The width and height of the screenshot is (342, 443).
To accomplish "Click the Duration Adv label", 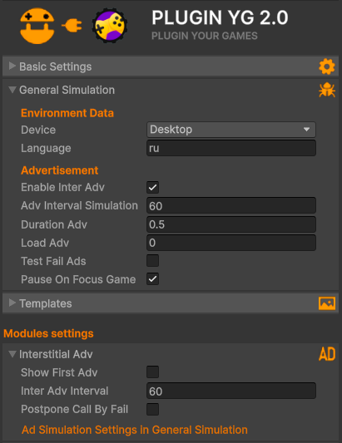I will point(54,224).
